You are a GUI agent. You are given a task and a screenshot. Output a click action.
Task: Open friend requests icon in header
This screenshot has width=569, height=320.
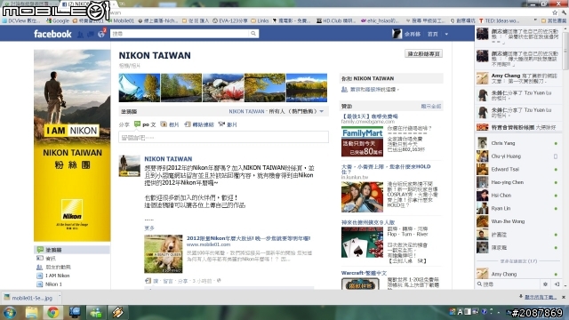(80, 35)
